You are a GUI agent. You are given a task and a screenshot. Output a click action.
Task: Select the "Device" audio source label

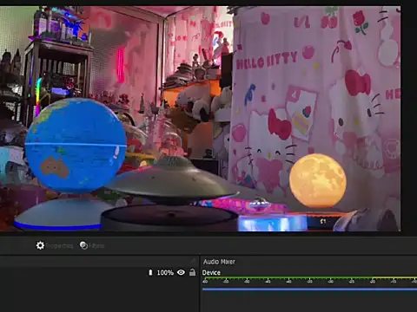[211, 273]
